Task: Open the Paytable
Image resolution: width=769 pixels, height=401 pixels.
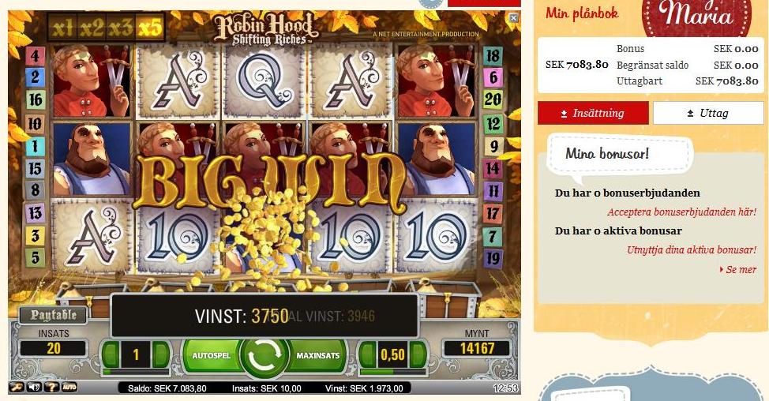Action: click(x=54, y=315)
